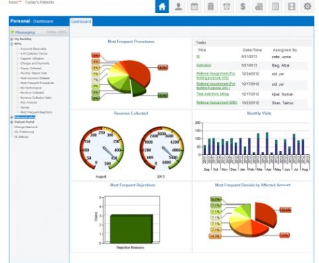Click the Title column header in Tasks
The image size is (319, 263).
[x=202, y=50]
